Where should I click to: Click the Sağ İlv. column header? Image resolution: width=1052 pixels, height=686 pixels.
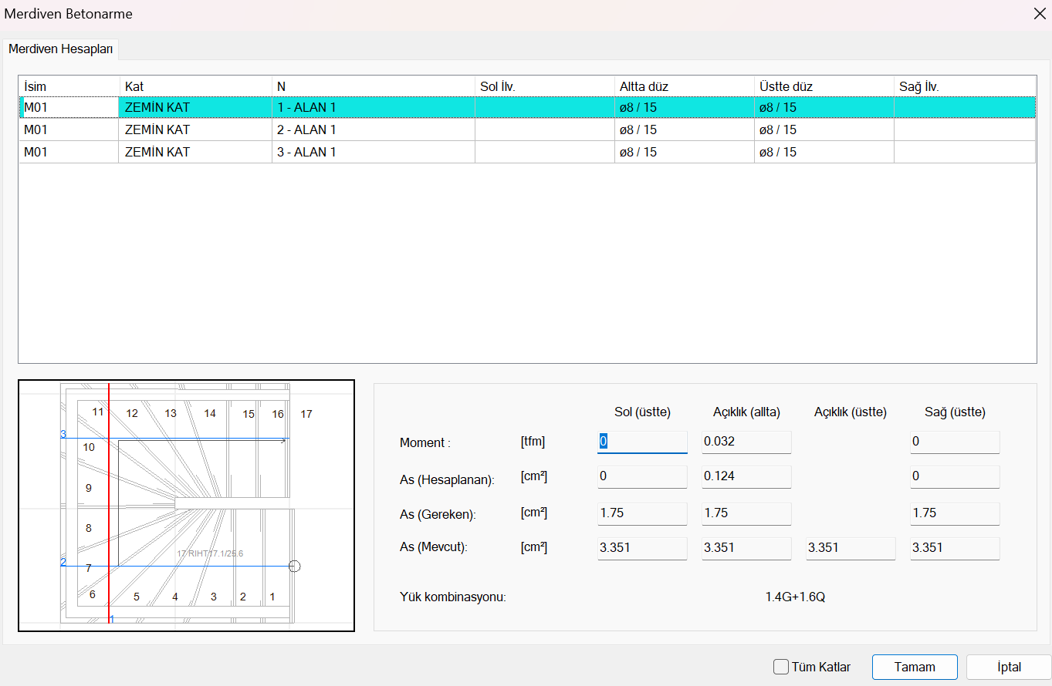click(965, 86)
